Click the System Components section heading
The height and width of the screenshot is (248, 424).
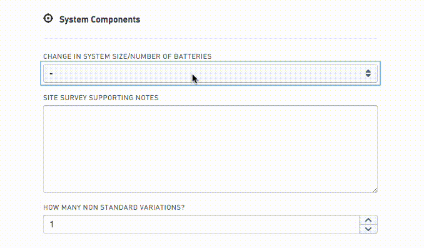click(100, 19)
